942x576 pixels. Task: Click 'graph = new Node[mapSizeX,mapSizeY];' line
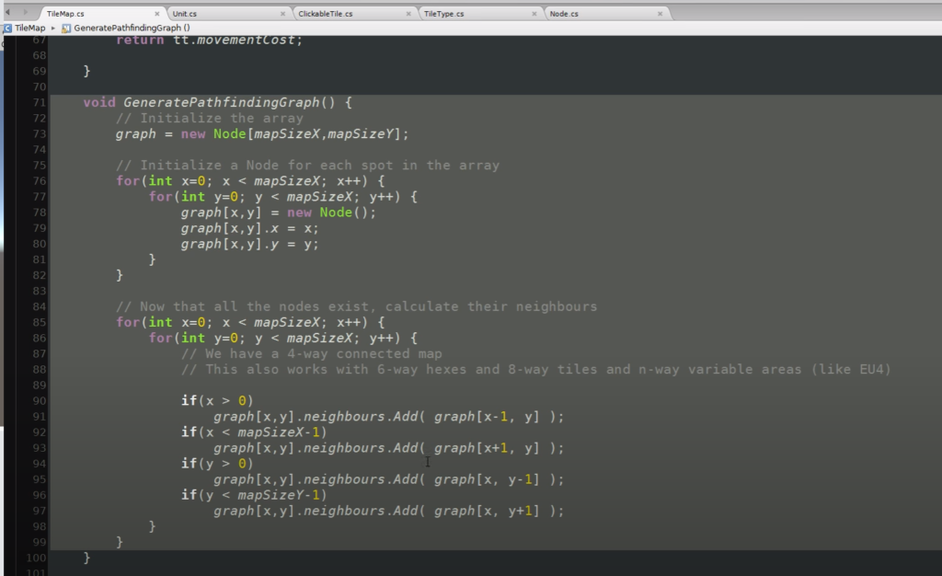262,134
